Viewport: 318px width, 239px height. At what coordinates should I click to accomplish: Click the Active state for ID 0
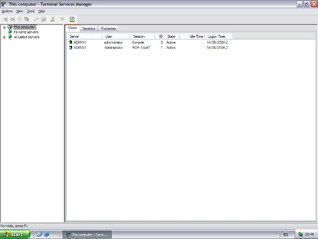point(171,42)
